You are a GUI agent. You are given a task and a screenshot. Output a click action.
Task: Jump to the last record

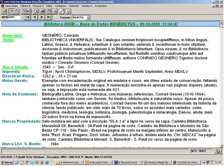(49, 17)
